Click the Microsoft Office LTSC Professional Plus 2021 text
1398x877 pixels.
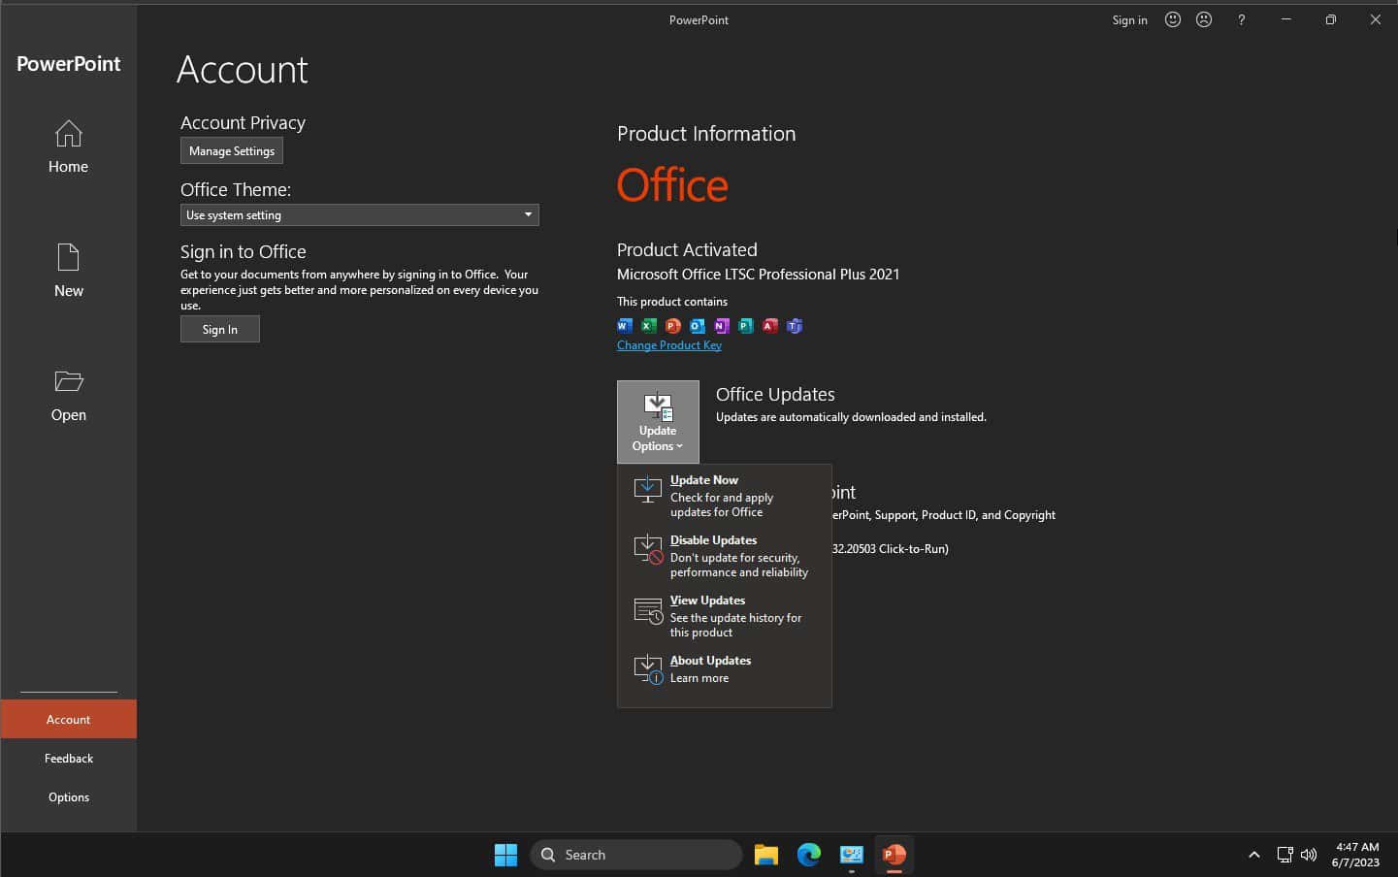[758, 275]
